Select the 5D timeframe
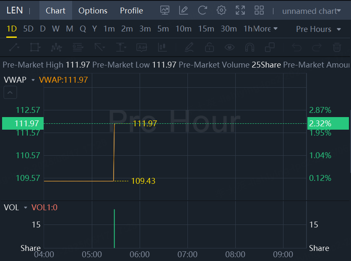This screenshot has width=351, height=261. click(28, 29)
